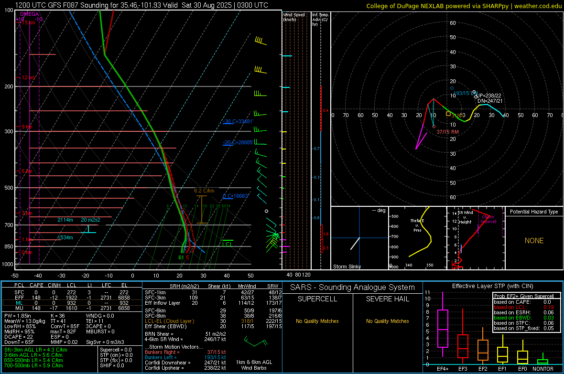
Task: Select the SFC parcel row
Action: [72, 292]
